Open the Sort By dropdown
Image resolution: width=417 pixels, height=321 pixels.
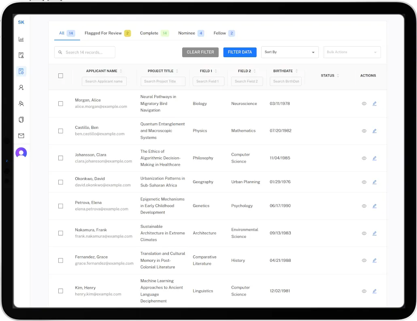pyautogui.click(x=289, y=52)
